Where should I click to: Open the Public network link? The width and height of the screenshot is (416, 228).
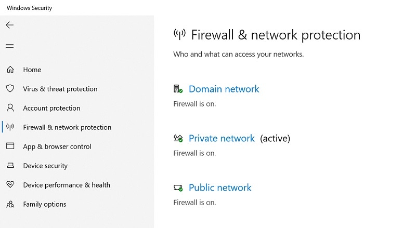click(220, 187)
